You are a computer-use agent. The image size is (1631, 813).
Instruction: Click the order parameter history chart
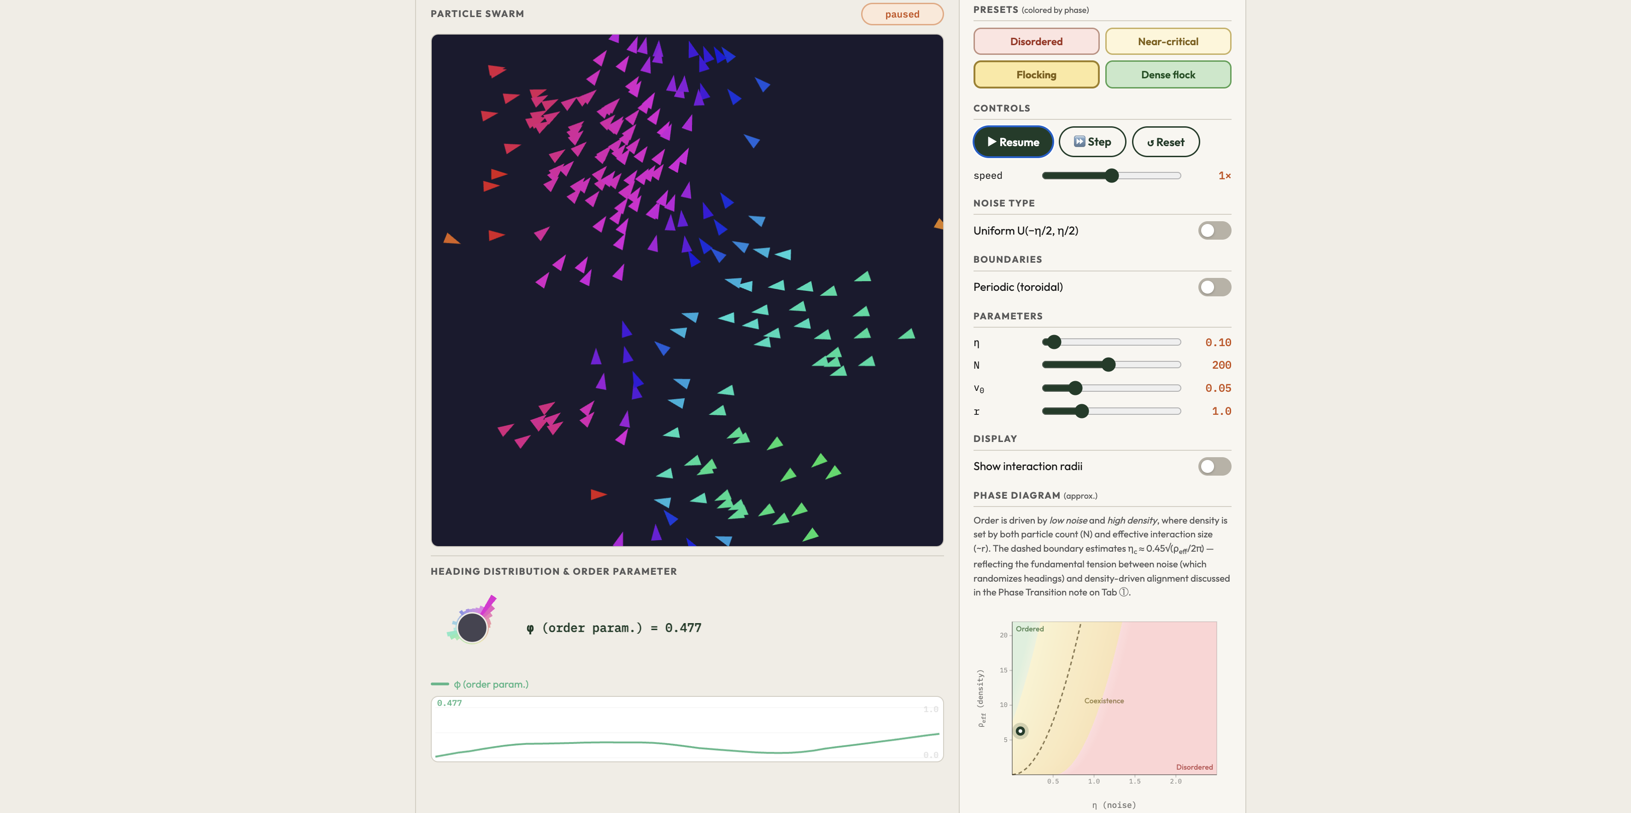click(686, 728)
